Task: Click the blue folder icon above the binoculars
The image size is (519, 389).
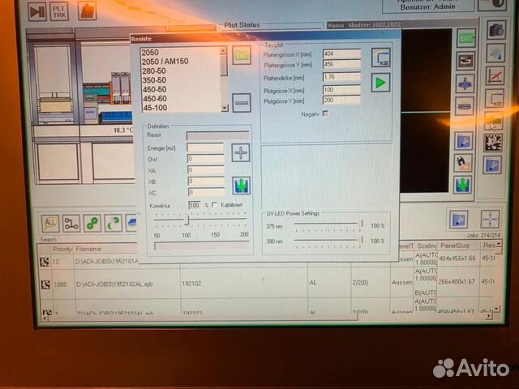Action: tap(463, 141)
